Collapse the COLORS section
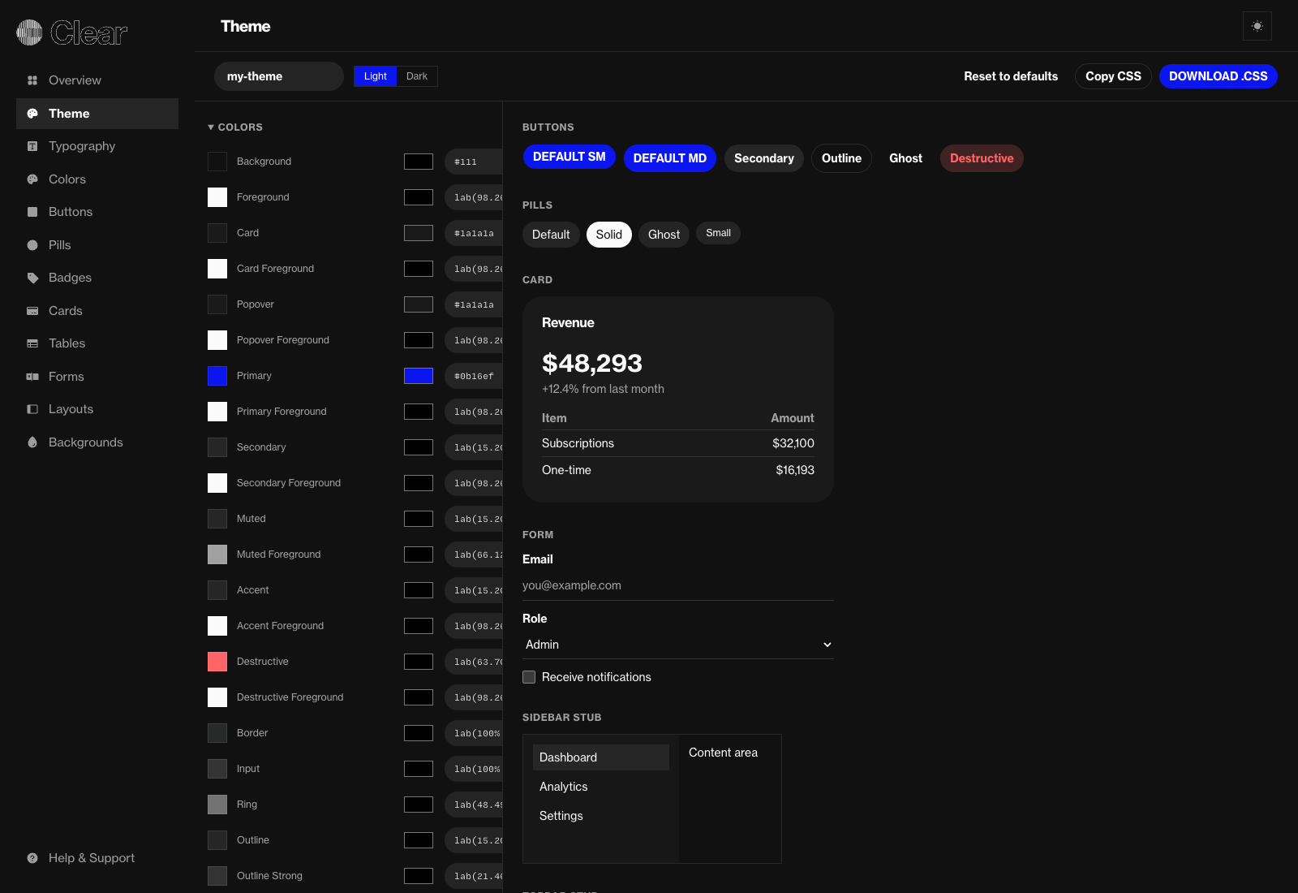This screenshot has height=893, width=1298. point(235,127)
